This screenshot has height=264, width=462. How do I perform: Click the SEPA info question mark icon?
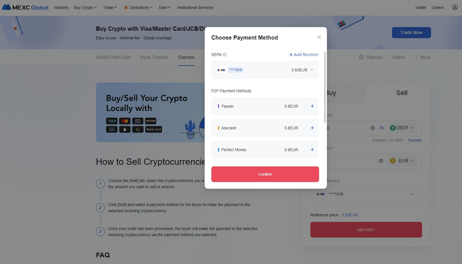(x=225, y=55)
